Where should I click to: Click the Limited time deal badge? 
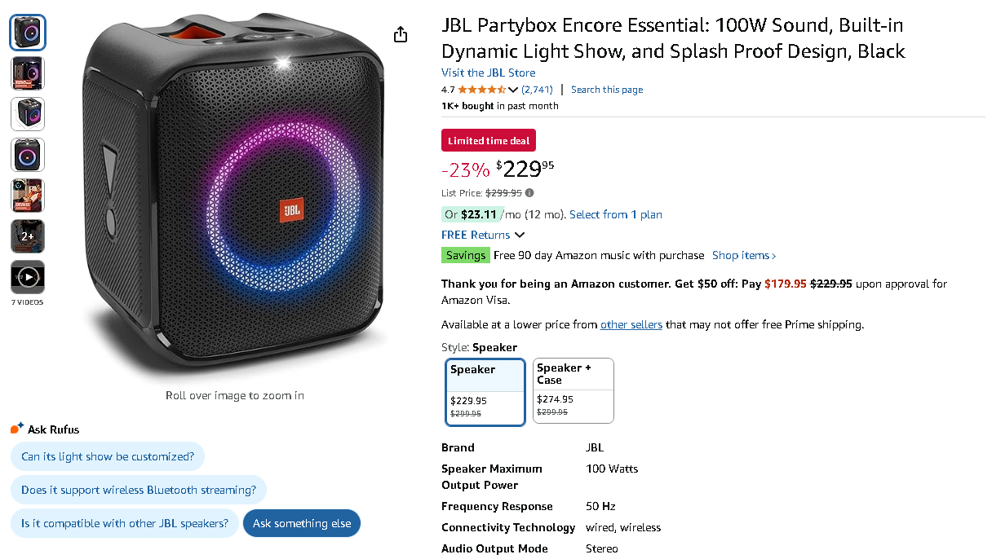point(488,140)
